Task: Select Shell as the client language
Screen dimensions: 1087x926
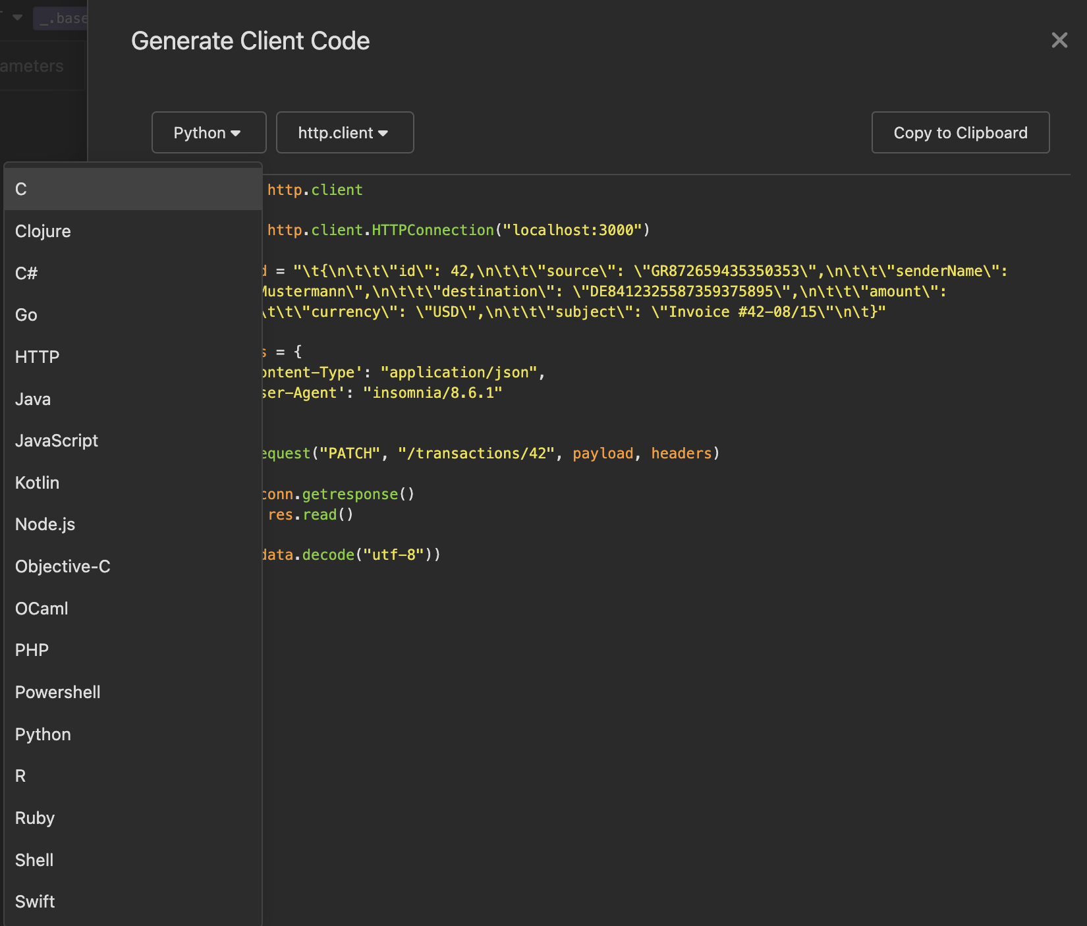Action: point(133,860)
